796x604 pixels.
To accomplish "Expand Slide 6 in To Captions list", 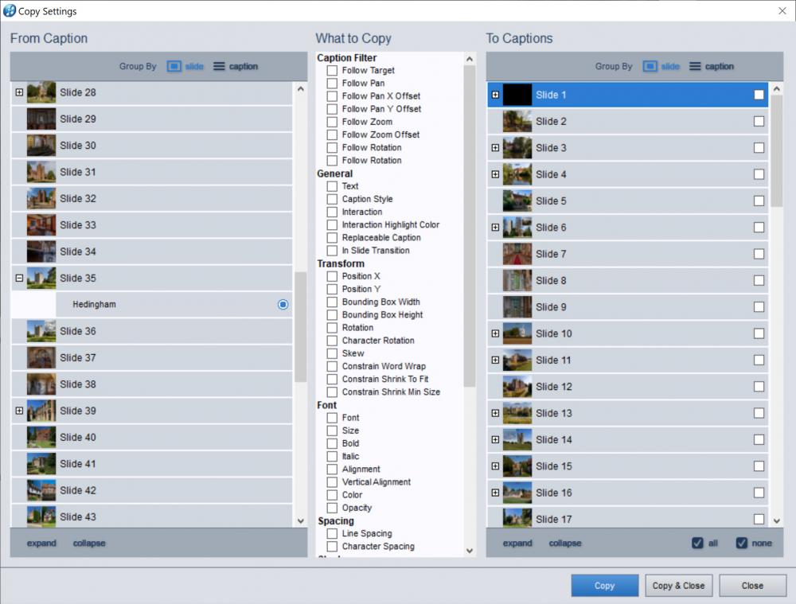I will (x=495, y=228).
